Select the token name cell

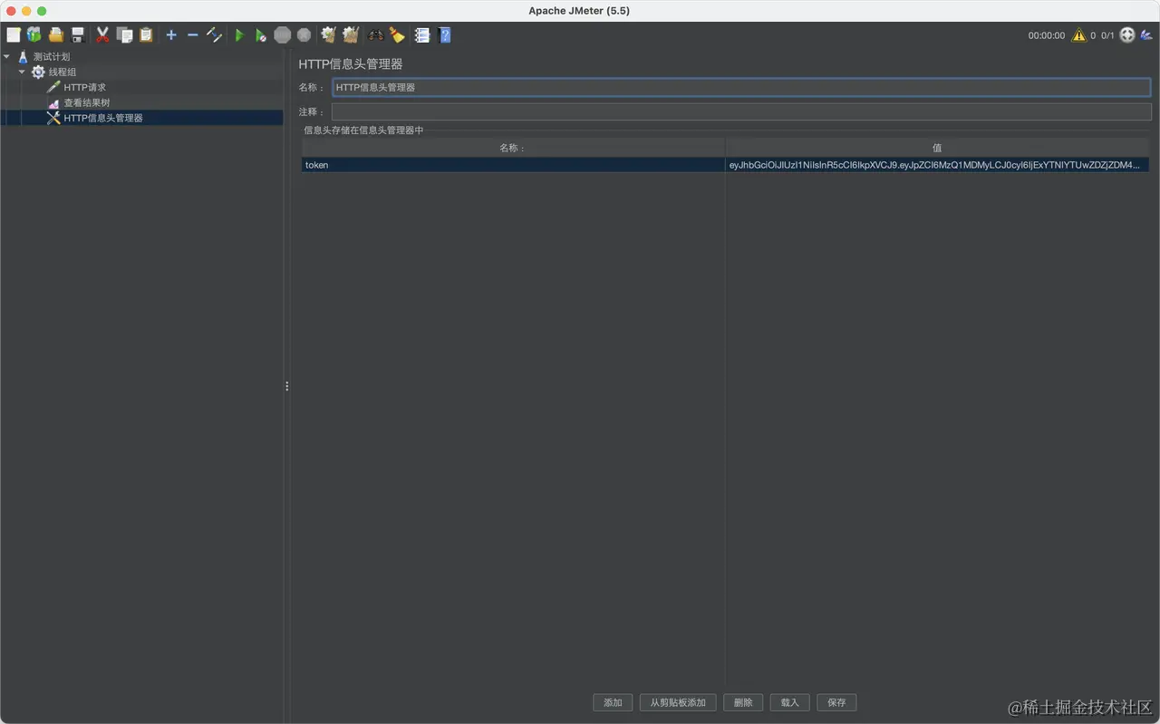pos(513,165)
